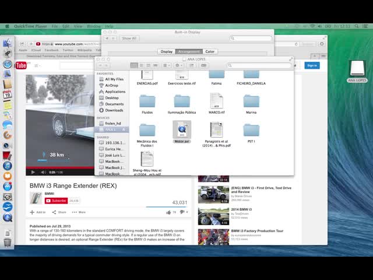Open the Finder Arrange dropdown
This screenshot has height=280, width=373.
[164, 65]
